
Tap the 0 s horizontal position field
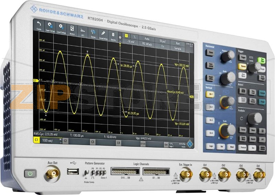pyautogui.click(x=163, y=46)
